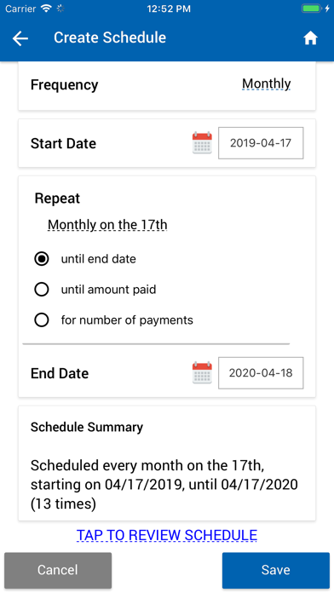Tap the 12:52 PM clock in status bar
Screen dimensions: 334x593
169,9
